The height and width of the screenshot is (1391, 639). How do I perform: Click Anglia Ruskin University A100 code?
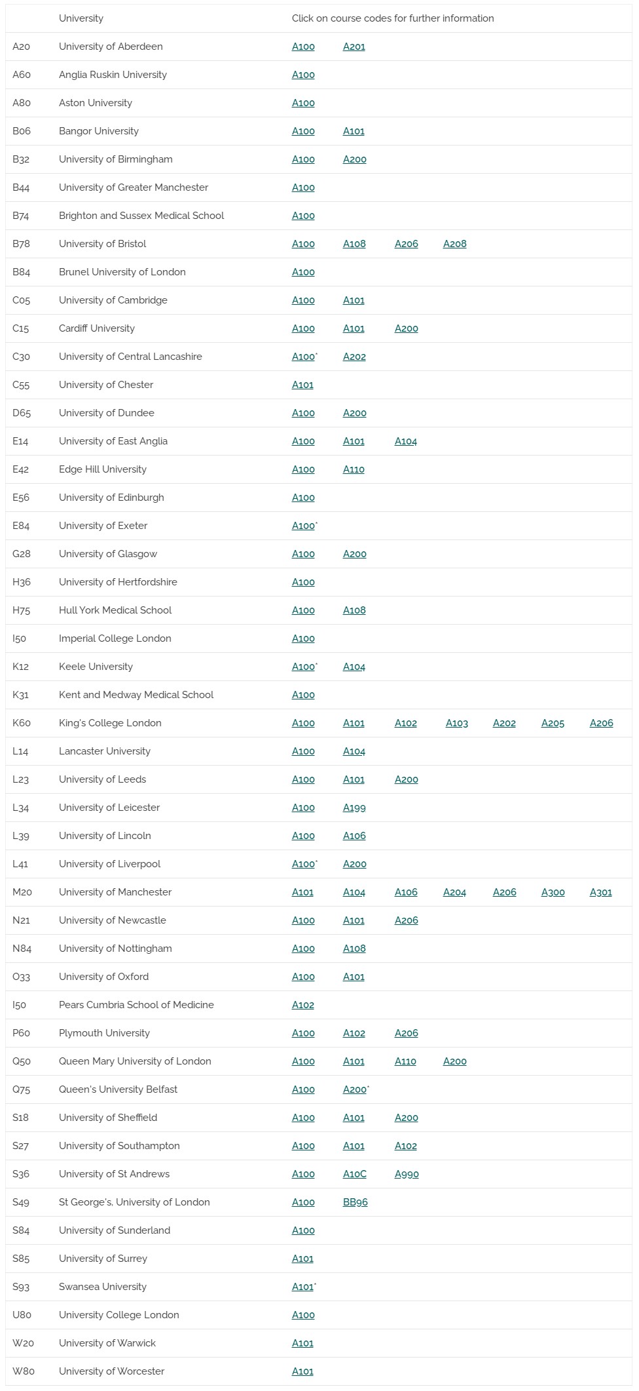click(x=303, y=75)
